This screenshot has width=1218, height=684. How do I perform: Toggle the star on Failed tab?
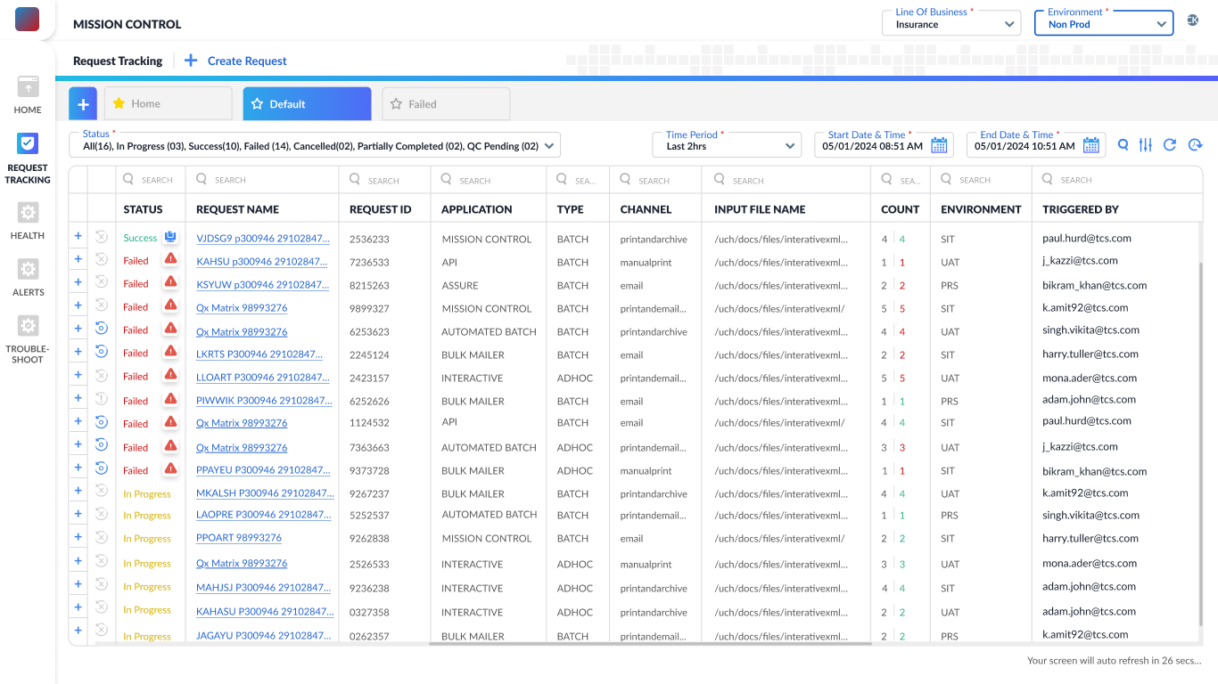(397, 104)
